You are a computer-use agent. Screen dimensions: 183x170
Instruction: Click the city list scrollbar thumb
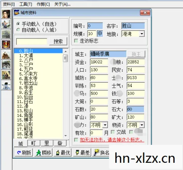pos(66,58)
